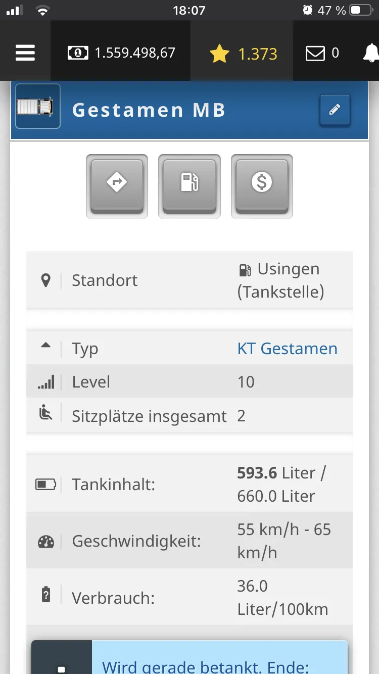
Task: Edit vehicle name with the pencil button
Action: point(335,110)
